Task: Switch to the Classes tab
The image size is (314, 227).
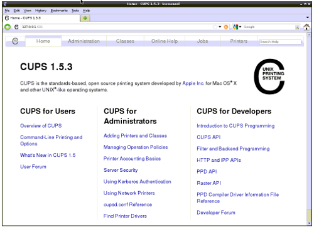Action: [x=125, y=41]
